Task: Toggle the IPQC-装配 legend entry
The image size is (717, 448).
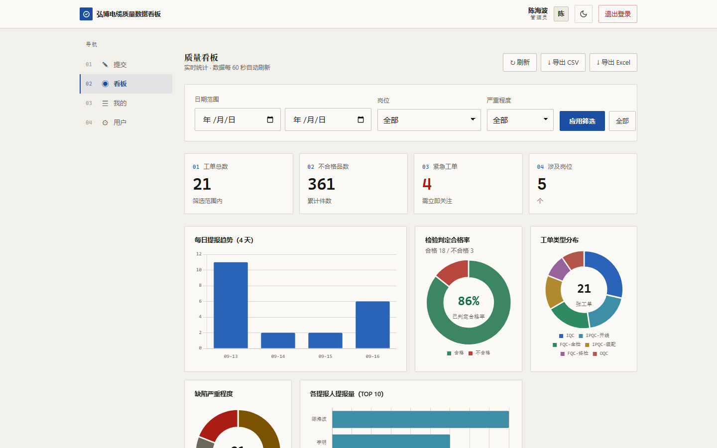Action: coord(600,344)
